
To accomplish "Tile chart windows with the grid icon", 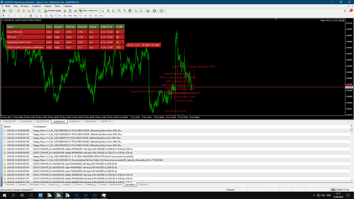I will (130, 11).
